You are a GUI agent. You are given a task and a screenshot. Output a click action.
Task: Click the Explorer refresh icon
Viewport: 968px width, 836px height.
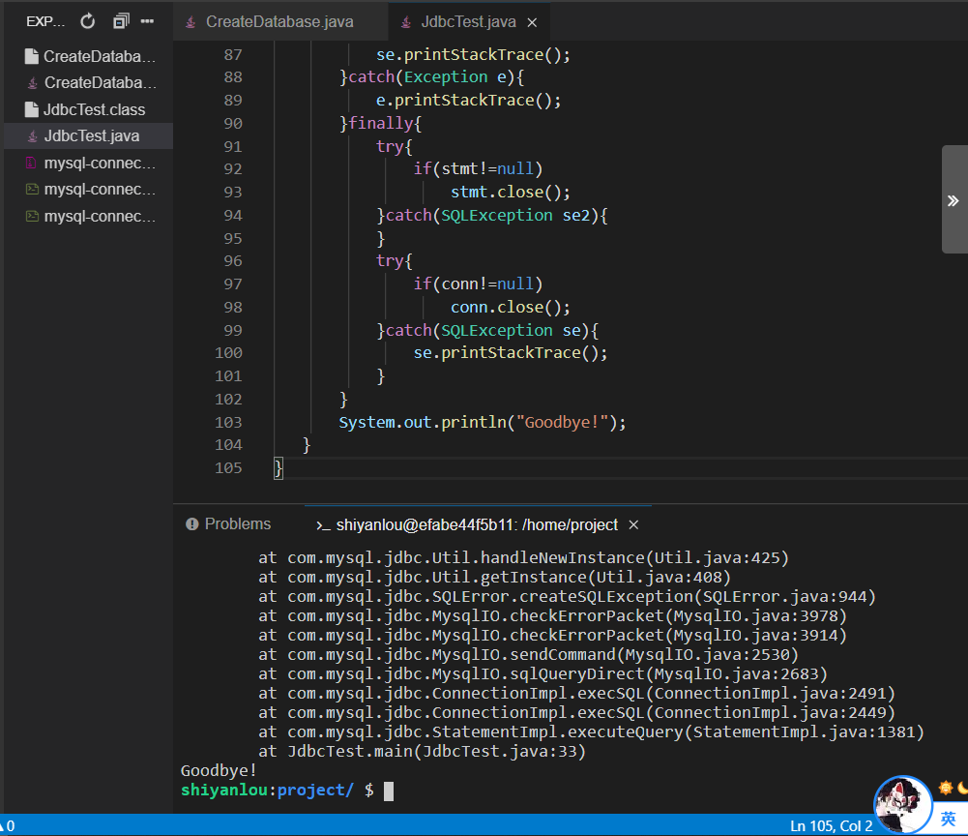[x=88, y=21]
